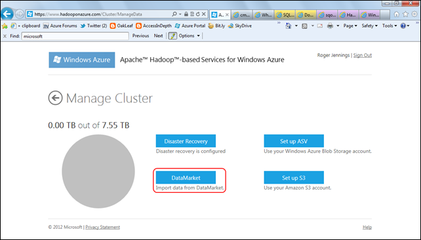Open the Azure Portal favorite
The image size is (421, 240).
(x=190, y=26)
